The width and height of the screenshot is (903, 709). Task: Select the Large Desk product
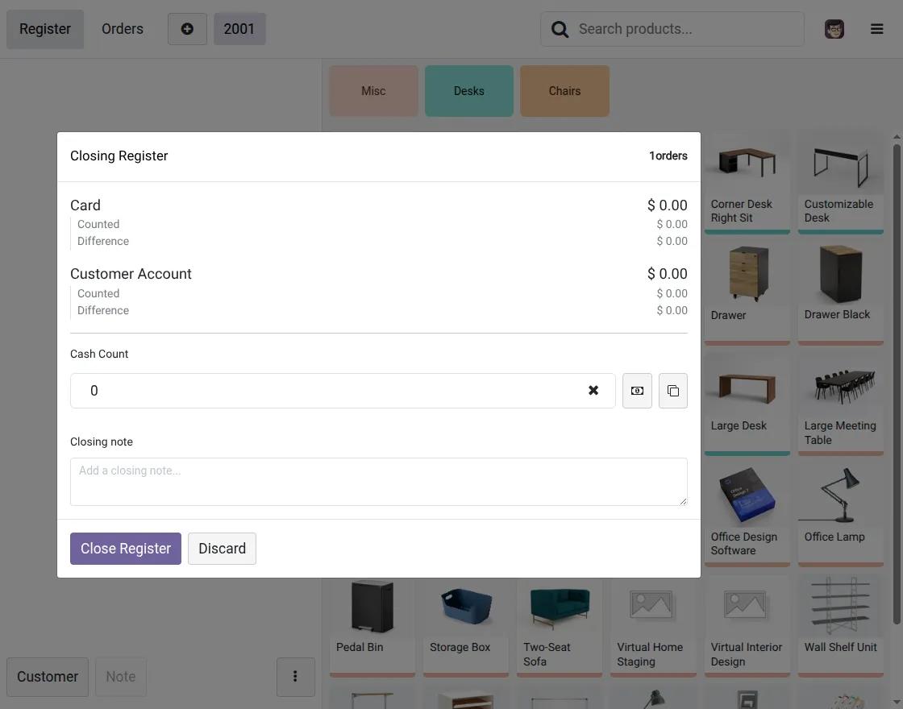tap(747, 404)
